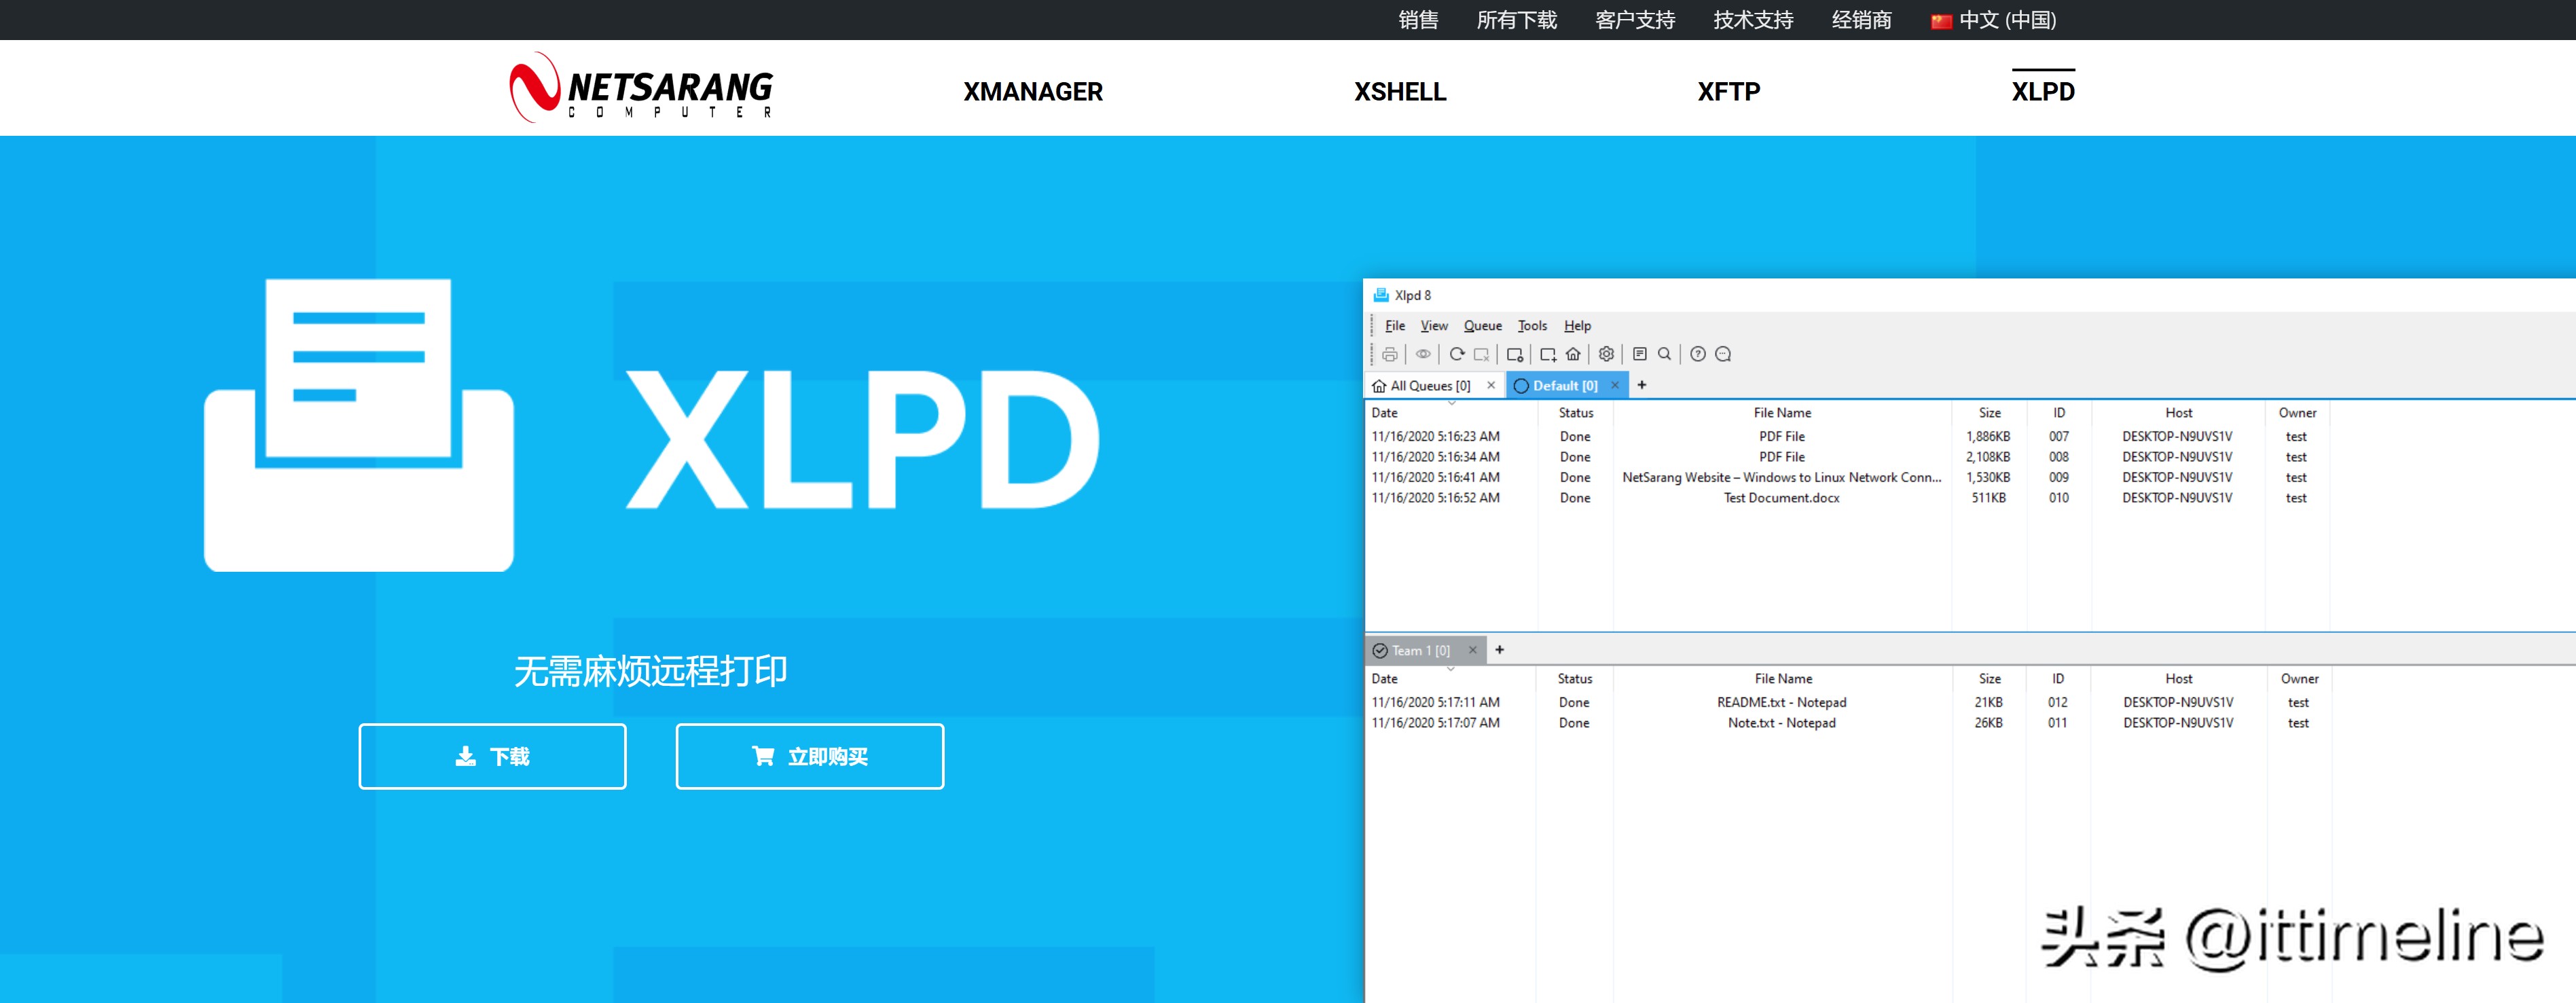Click the eye preview icon in toolbar
2576x1003 pixels.
[x=1423, y=354]
